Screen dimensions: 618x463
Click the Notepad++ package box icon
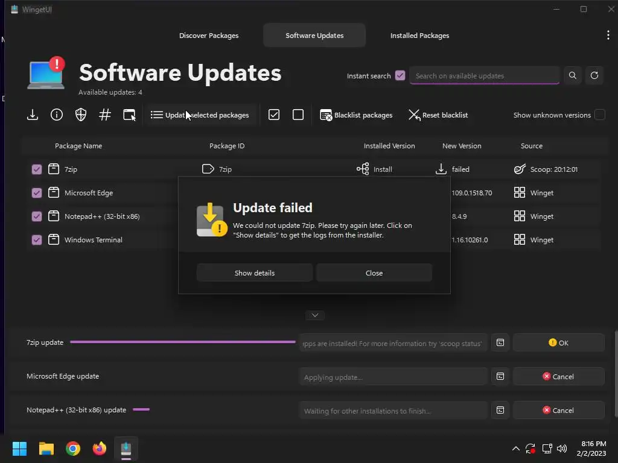coord(54,216)
